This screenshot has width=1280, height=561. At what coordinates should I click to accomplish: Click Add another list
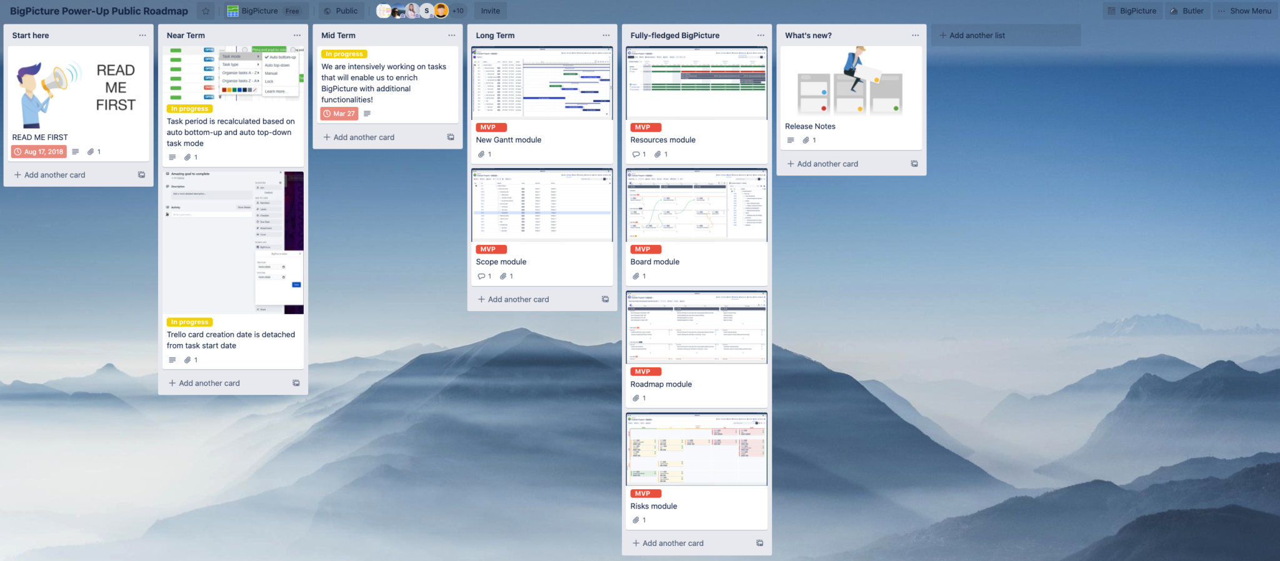coord(1006,35)
